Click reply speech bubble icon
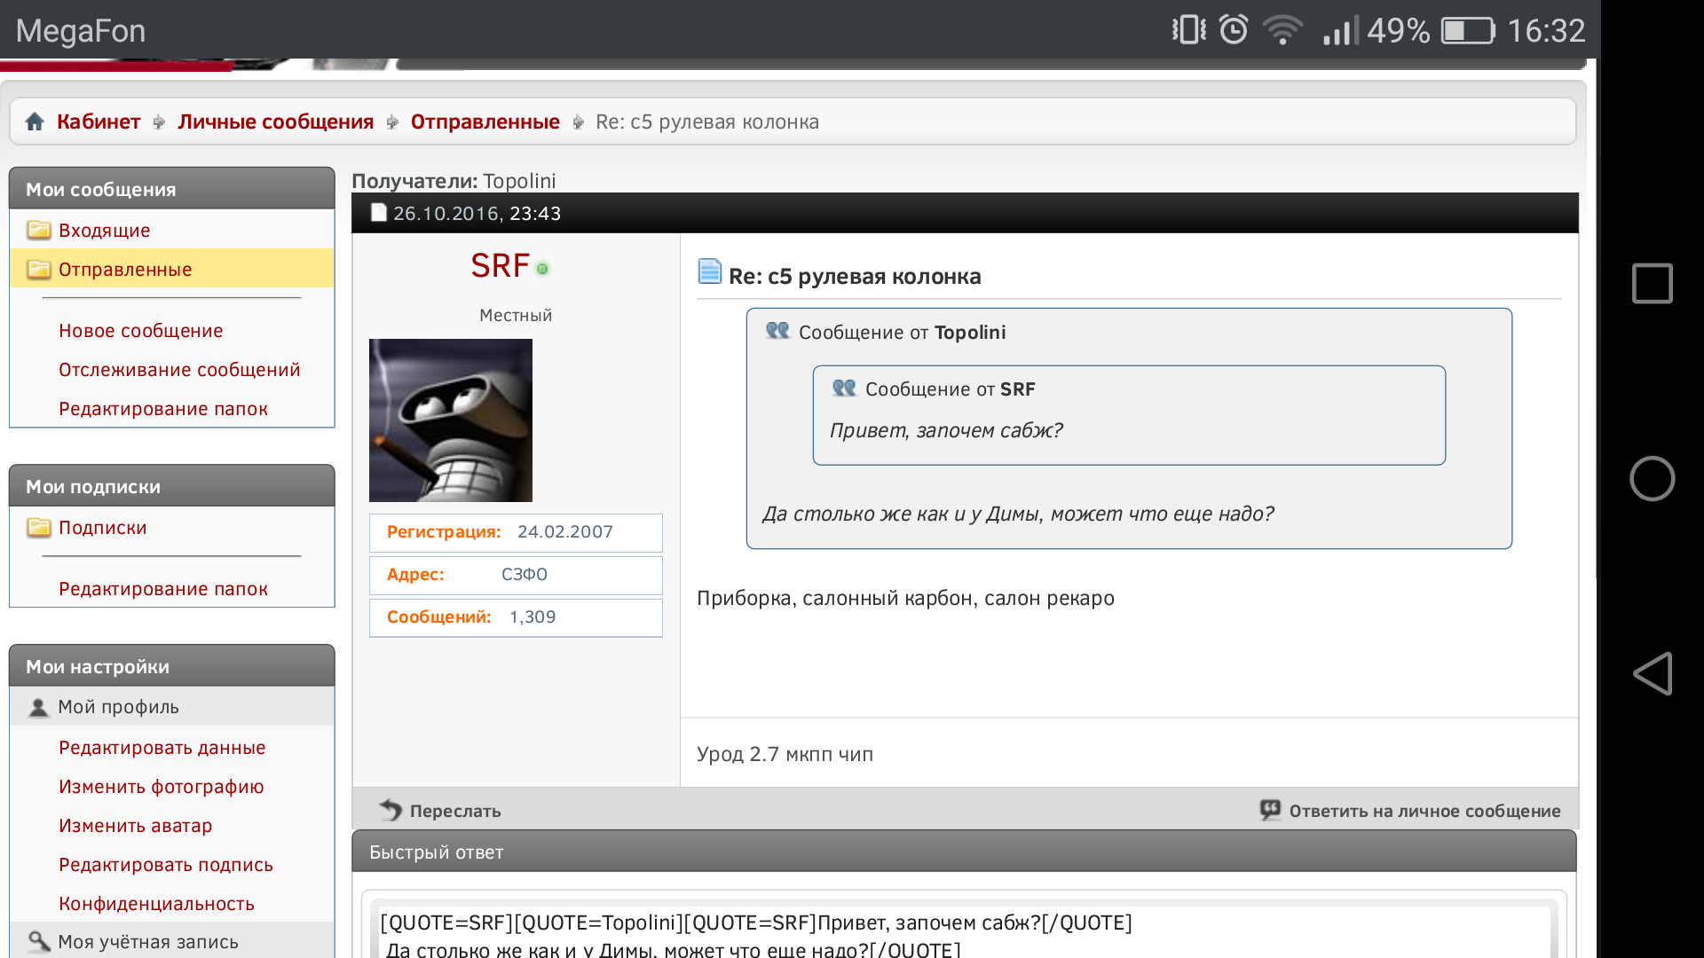The height and width of the screenshot is (958, 1704). (x=1270, y=810)
